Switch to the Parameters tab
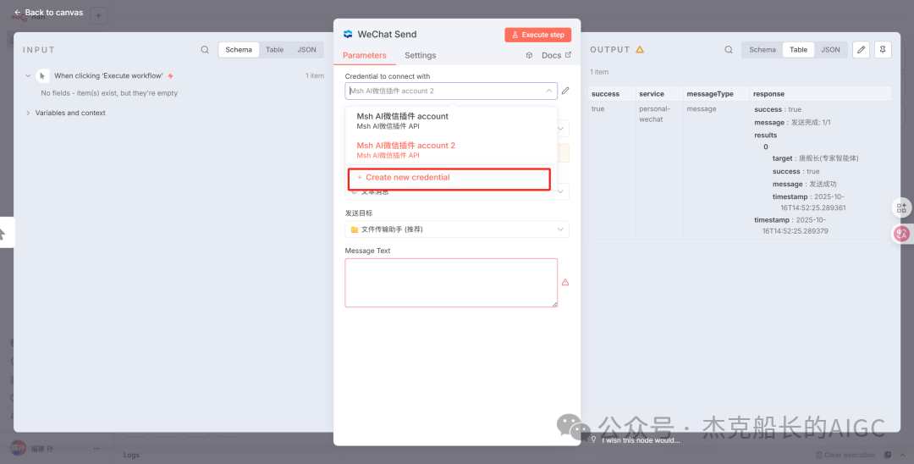 [x=364, y=55]
